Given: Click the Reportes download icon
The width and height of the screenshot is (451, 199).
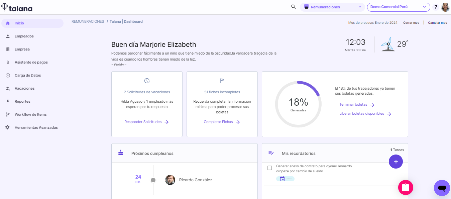Looking at the screenshot, I should click(8, 101).
